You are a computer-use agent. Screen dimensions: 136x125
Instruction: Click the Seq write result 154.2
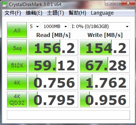coord(105,47)
